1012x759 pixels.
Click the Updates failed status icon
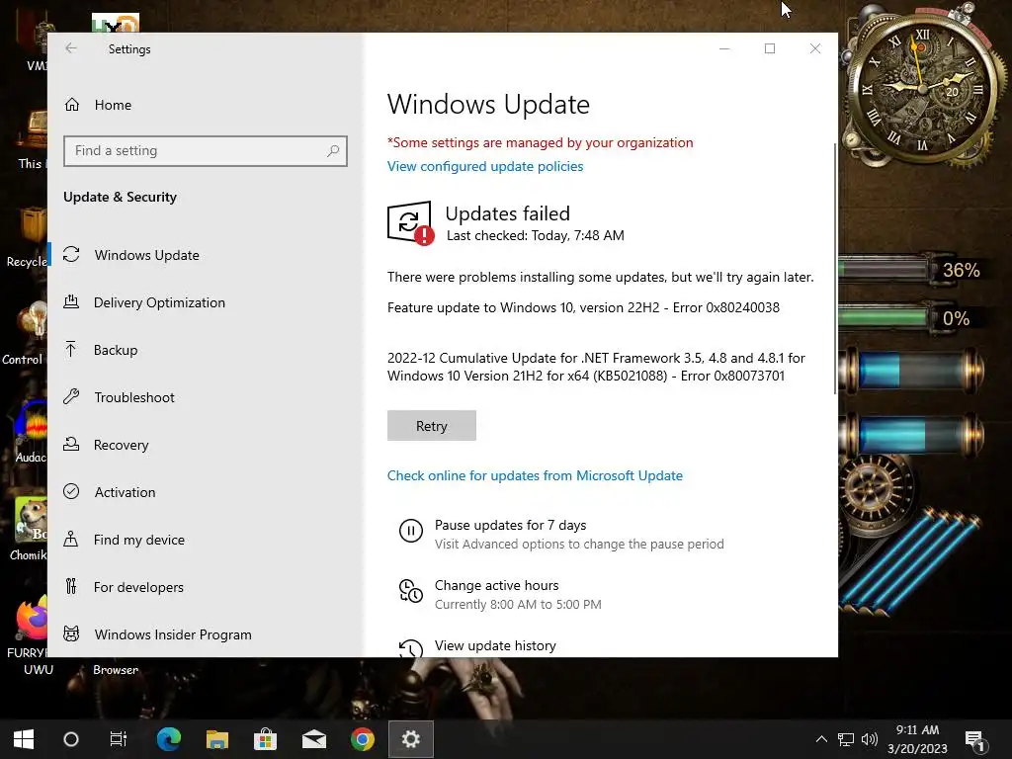pyautogui.click(x=410, y=223)
